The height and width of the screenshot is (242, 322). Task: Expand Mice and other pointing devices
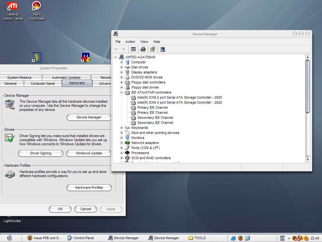[x=122, y=133]
